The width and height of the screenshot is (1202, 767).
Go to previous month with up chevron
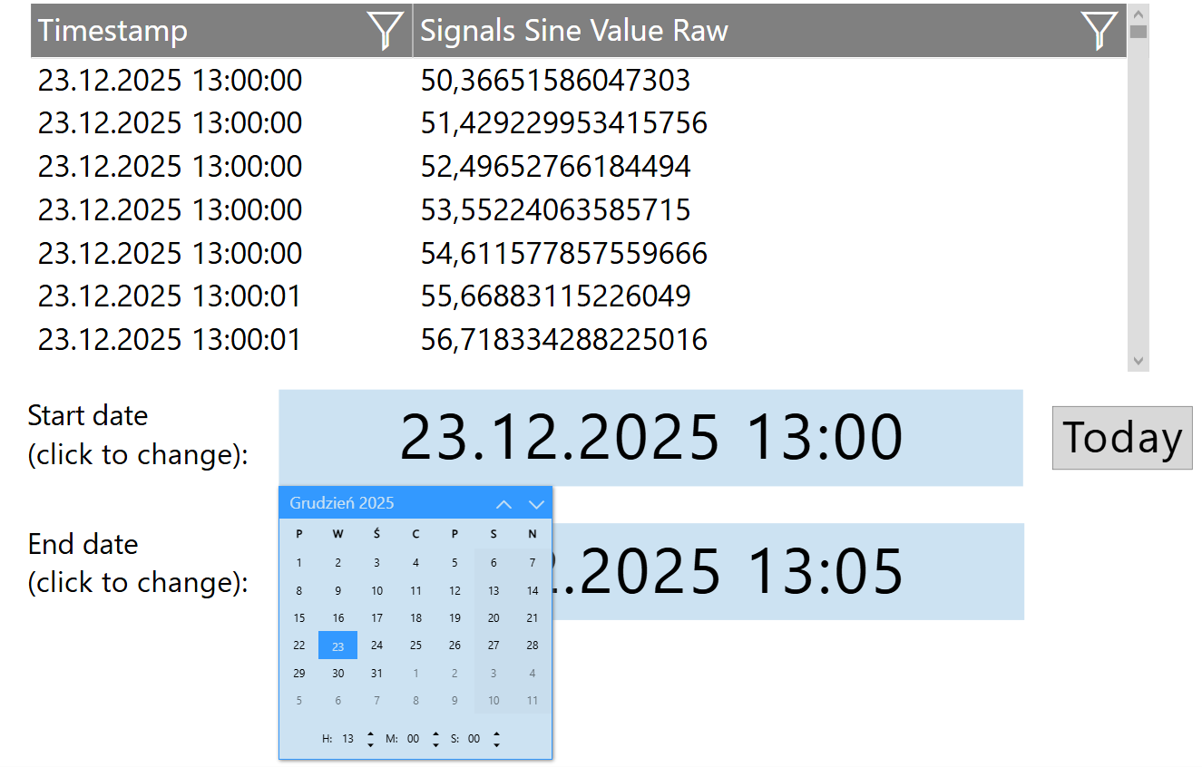pos(503,504)
